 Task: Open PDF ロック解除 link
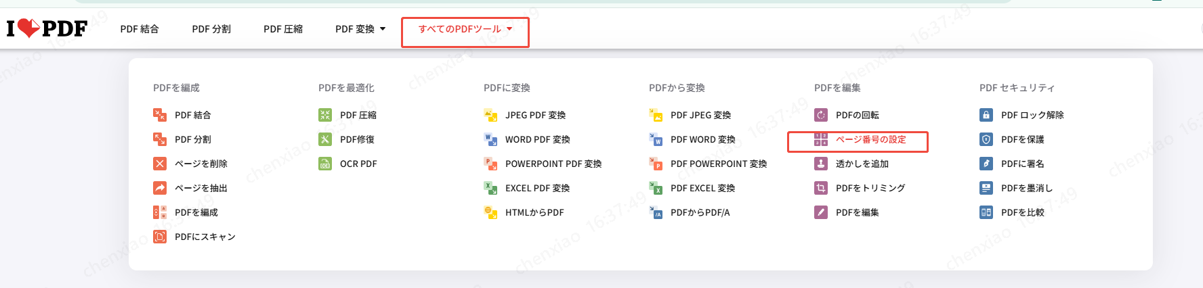1032,115
